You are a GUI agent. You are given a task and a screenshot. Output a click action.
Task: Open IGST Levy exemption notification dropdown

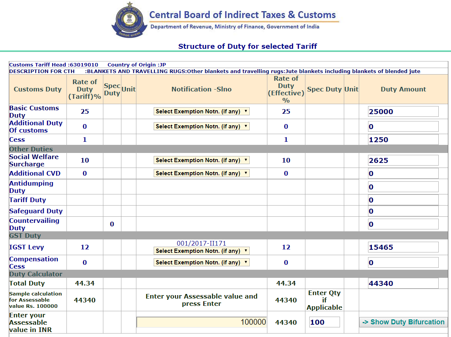(201, 251)
